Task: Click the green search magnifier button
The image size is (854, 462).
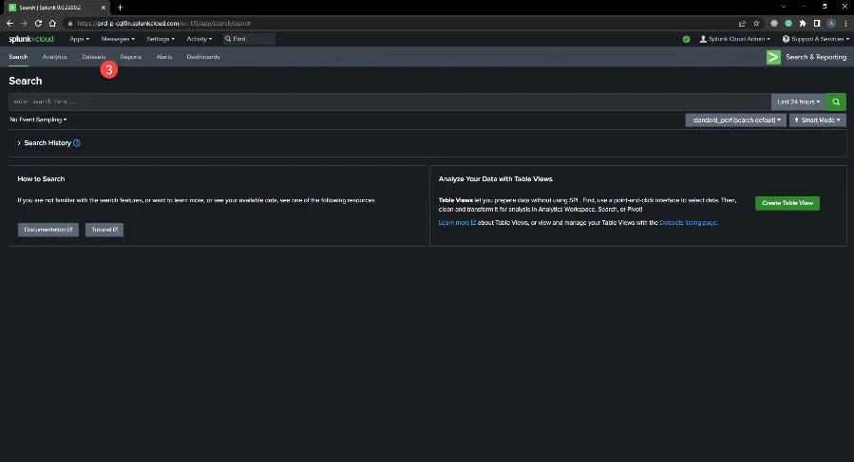Action: click(x=836, y=102)
